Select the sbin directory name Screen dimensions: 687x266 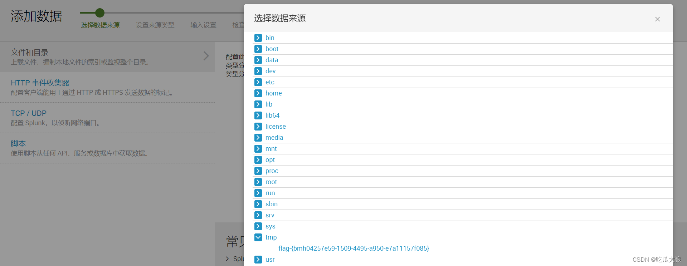pyautogui.click(x=272, y=204)
